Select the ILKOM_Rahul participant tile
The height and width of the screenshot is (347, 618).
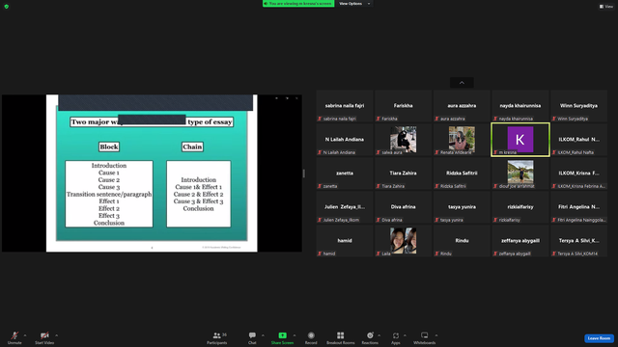click(578, 140)
